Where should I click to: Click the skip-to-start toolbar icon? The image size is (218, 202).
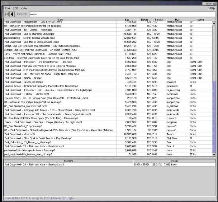point(7,14)
